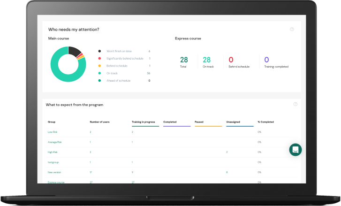Click the green Ahead of schedule dot
341x206 pixels.
coord(99,81)
